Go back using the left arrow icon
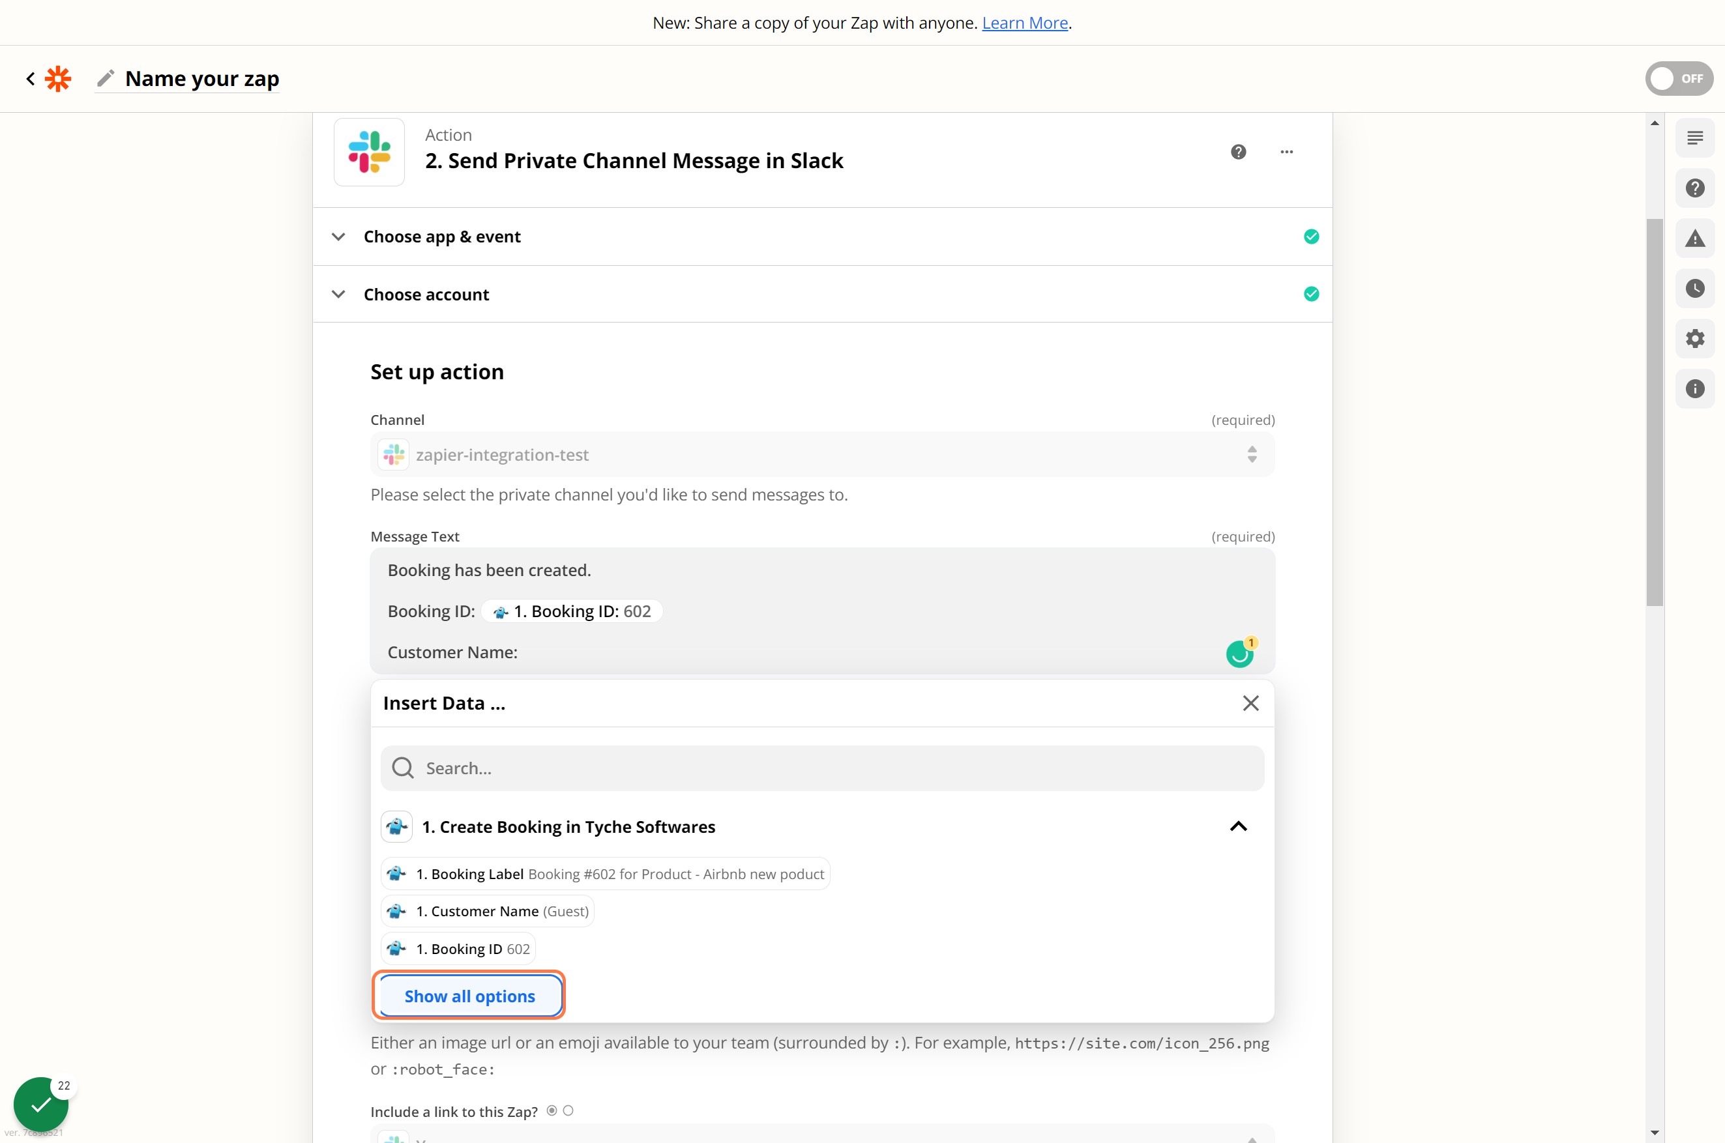Viewport: 1725px width, 1143px height. tap(30, 78)
